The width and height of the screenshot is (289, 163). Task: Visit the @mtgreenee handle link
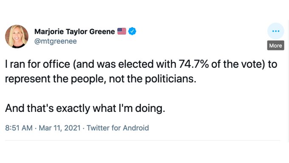tap(56, 41)
